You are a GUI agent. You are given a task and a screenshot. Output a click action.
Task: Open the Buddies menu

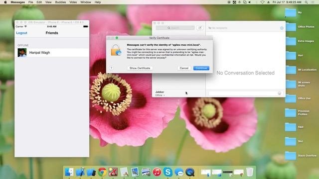(x=60, y=2)
